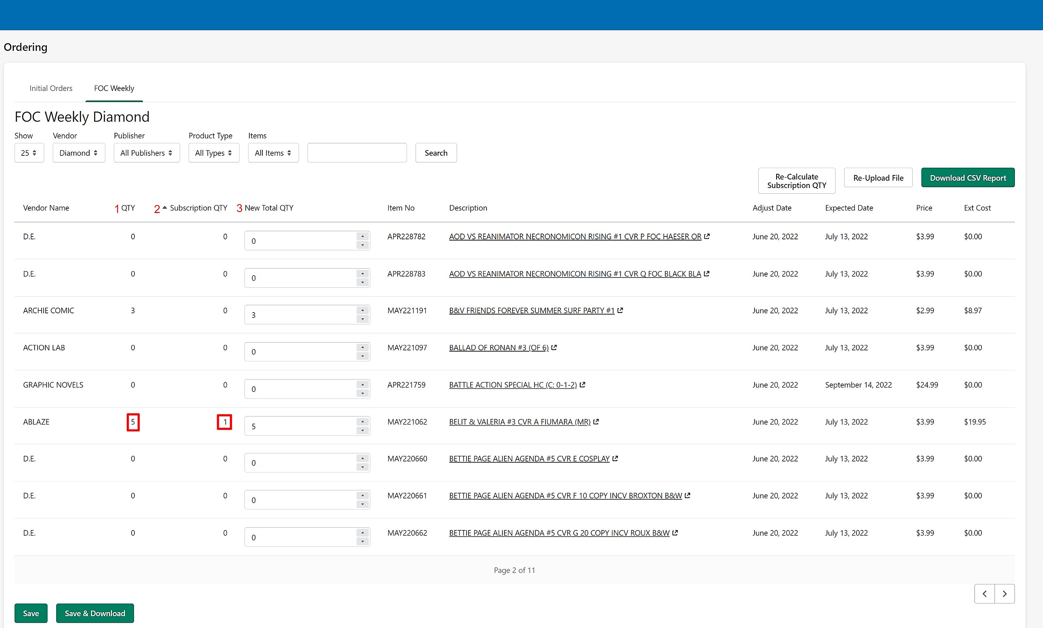Click the search text input field
The width and height of the screenshot is (1043, 628).
tap(357, 153)
